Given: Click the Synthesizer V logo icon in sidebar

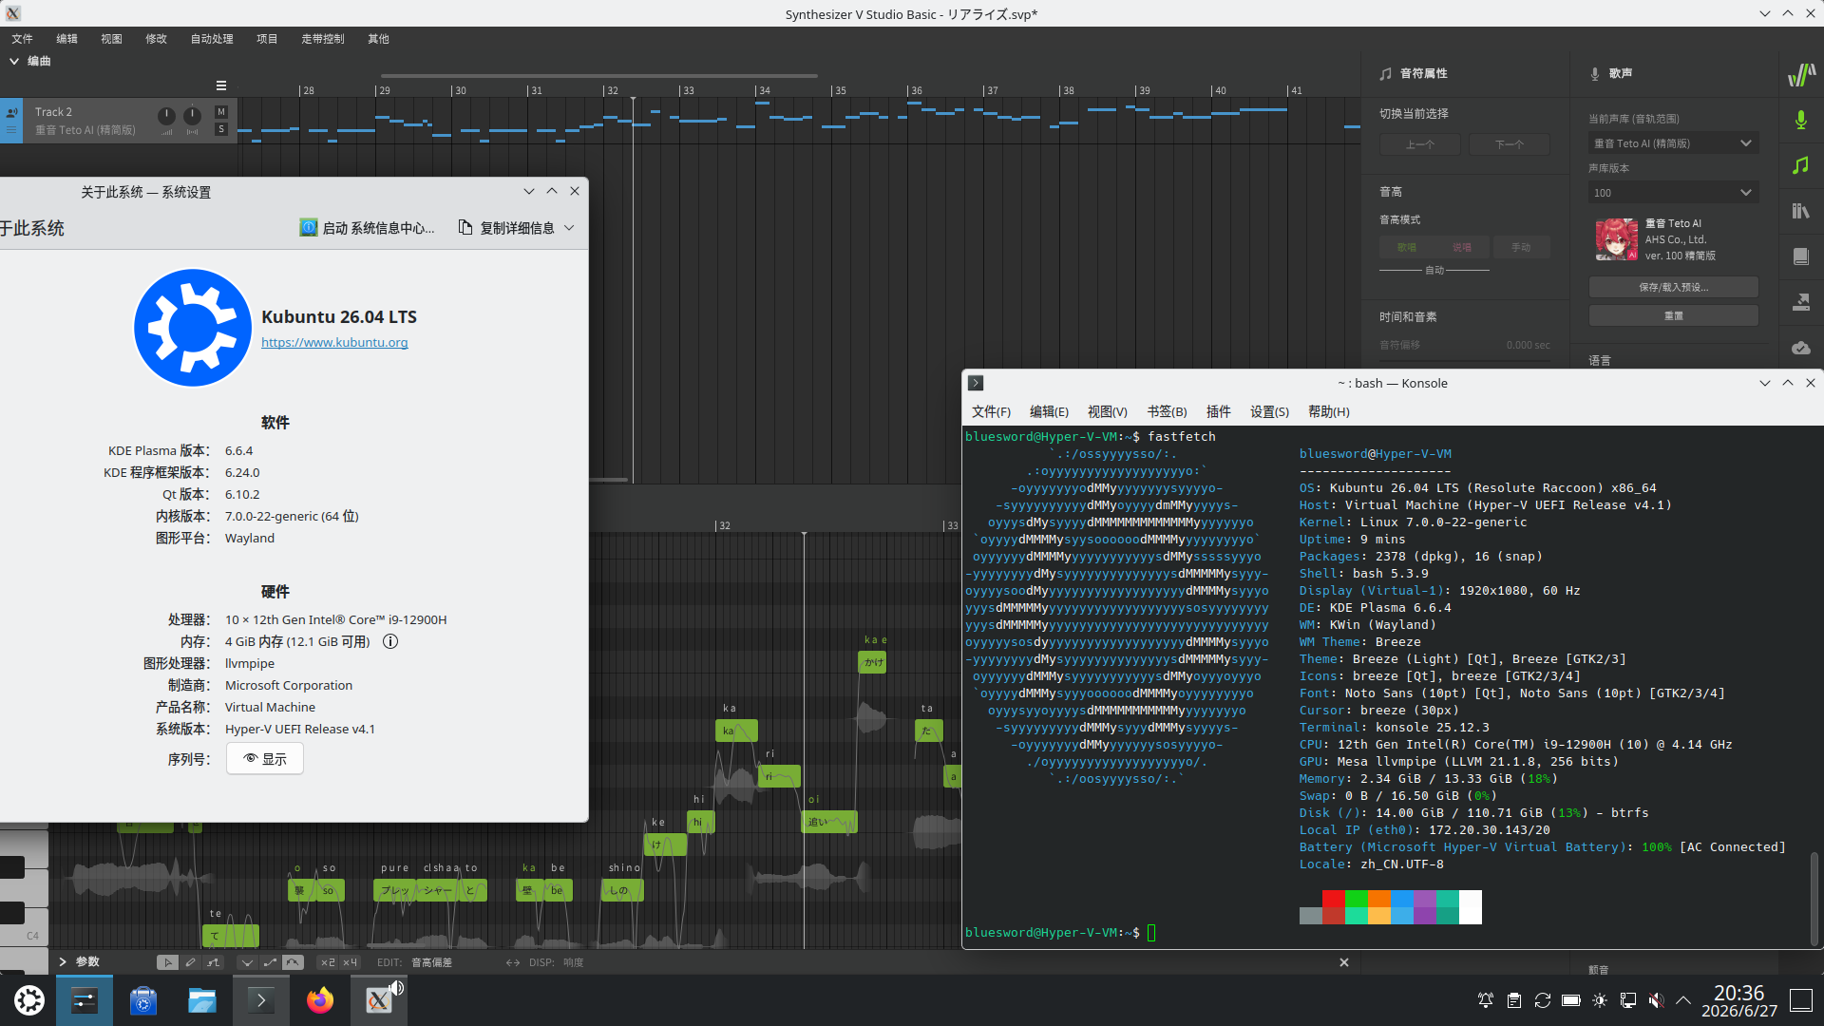Looking at the screenshot, I should tap(1800, 74).
